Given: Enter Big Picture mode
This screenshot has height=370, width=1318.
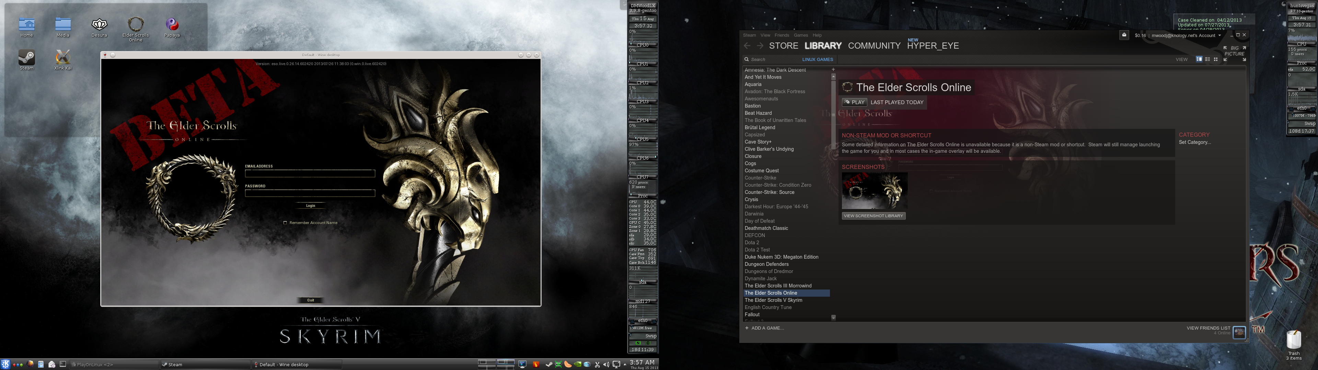Looking at the screenshot, I should pos(1234,51).
